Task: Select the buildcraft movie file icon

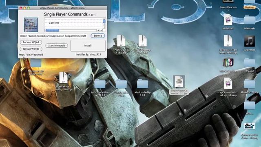Action: coord(228,20)
